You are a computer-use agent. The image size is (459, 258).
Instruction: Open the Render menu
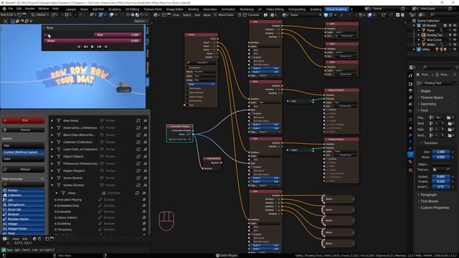click(x=29, y=9)
